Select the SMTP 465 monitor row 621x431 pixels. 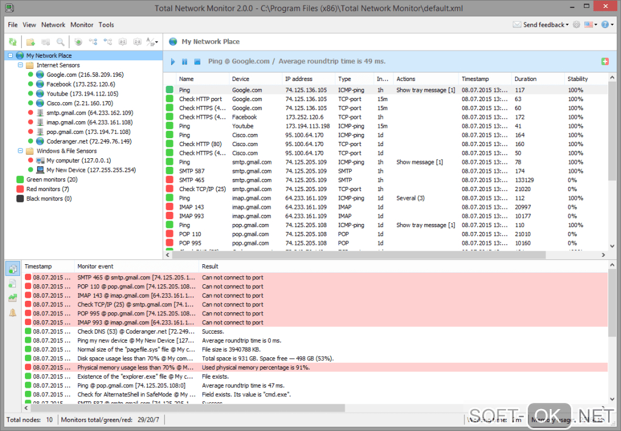point(386,180)
